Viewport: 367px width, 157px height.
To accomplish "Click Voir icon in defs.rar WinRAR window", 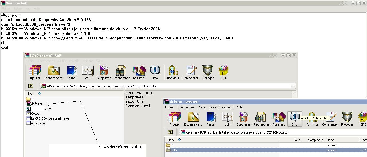I will tap(227, 119).
